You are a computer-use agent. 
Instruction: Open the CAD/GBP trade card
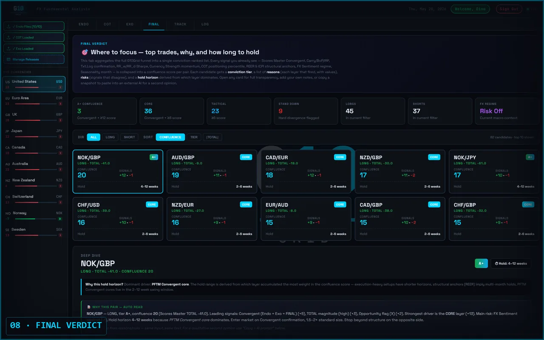[x=400, y=218]
